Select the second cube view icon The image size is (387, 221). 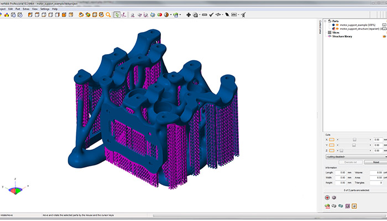click(37, 15)
